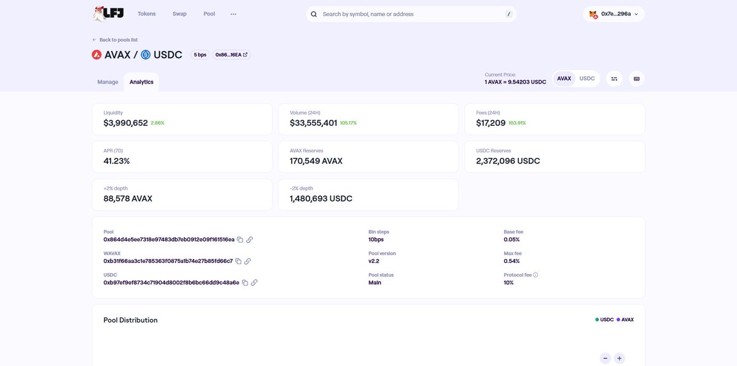The width and height of the screenshot is (737, 366).
Task: Expand the wallet 0x7e...296a dropdown
Action: [614, 14]
